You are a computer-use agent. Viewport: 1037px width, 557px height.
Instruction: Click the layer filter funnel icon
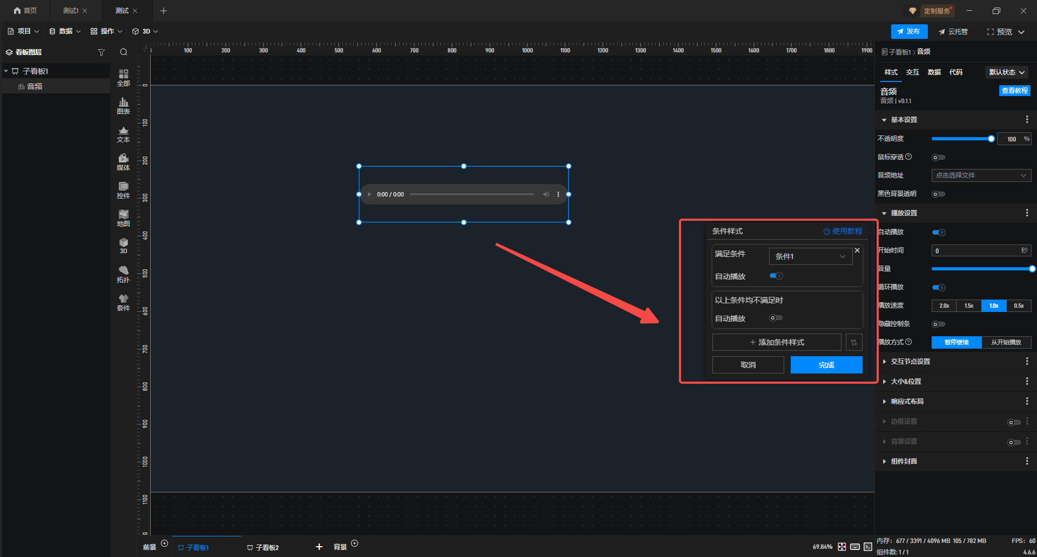(x=101, y=52)
